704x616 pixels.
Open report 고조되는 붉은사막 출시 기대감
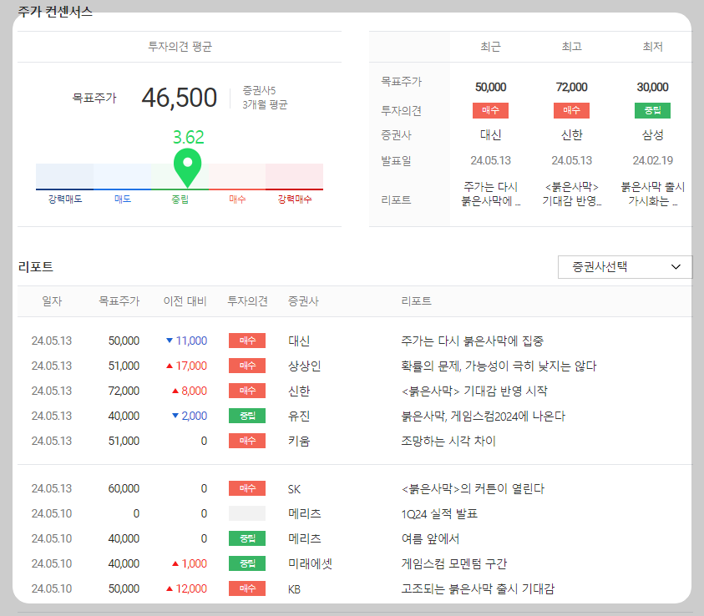tap(478, 588)
